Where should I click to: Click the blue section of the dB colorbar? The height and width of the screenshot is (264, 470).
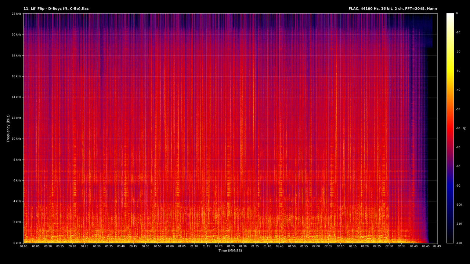[x=450, y=186]
